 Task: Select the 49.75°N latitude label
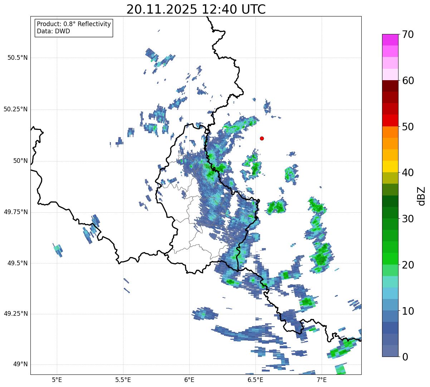click(x=16, y=212)
